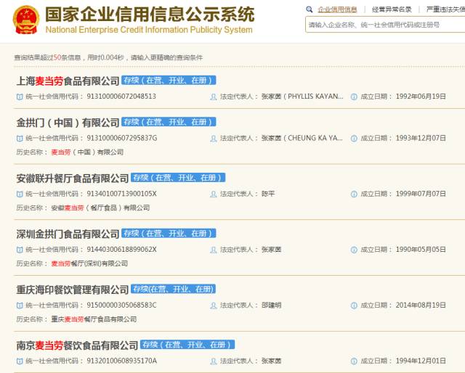Click status badge of 上海麦当劳食品有限公司
This screenshot has height=373, width=465.
(169, 81)
